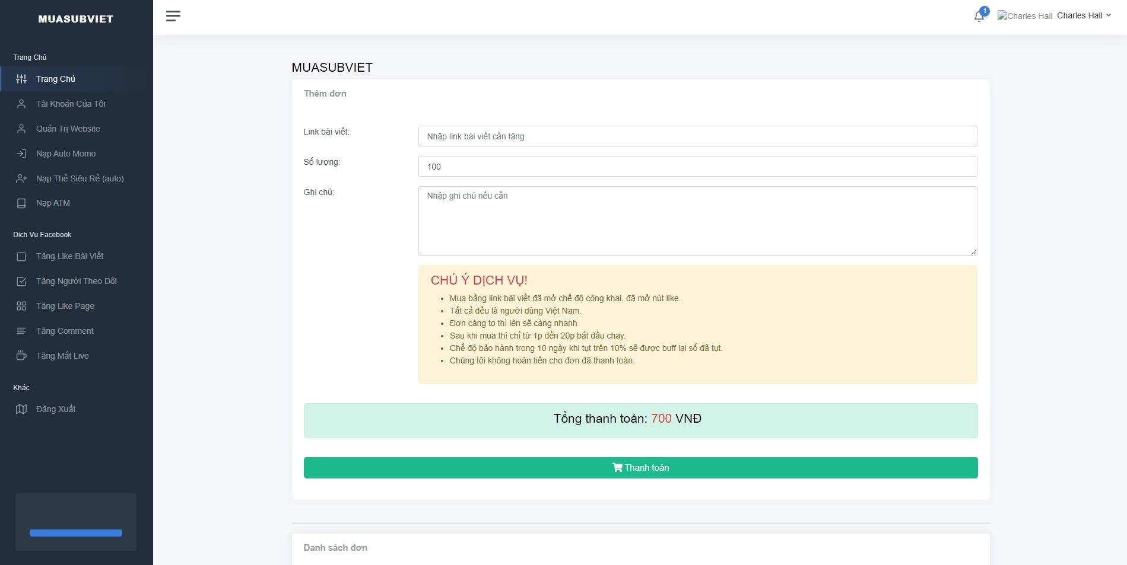Click the Nạp Thẻ Siêu Rẻ user-plus icon

(x=21, y=178)
